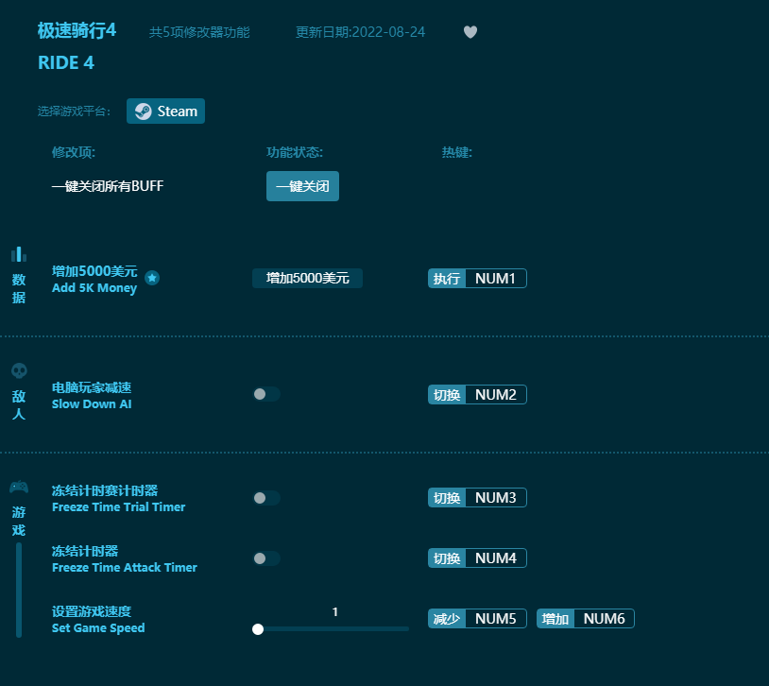Viewport: 769px width, 686px height.
Task: Click the 选择游戏平台 label
Action: pyautogui.click(x=74, y=111)
